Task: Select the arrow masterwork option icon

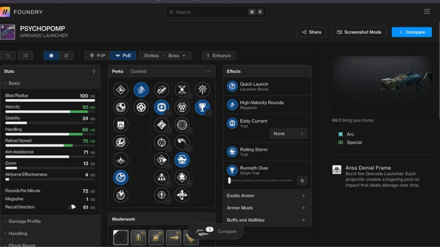Action: pos(174,238)
